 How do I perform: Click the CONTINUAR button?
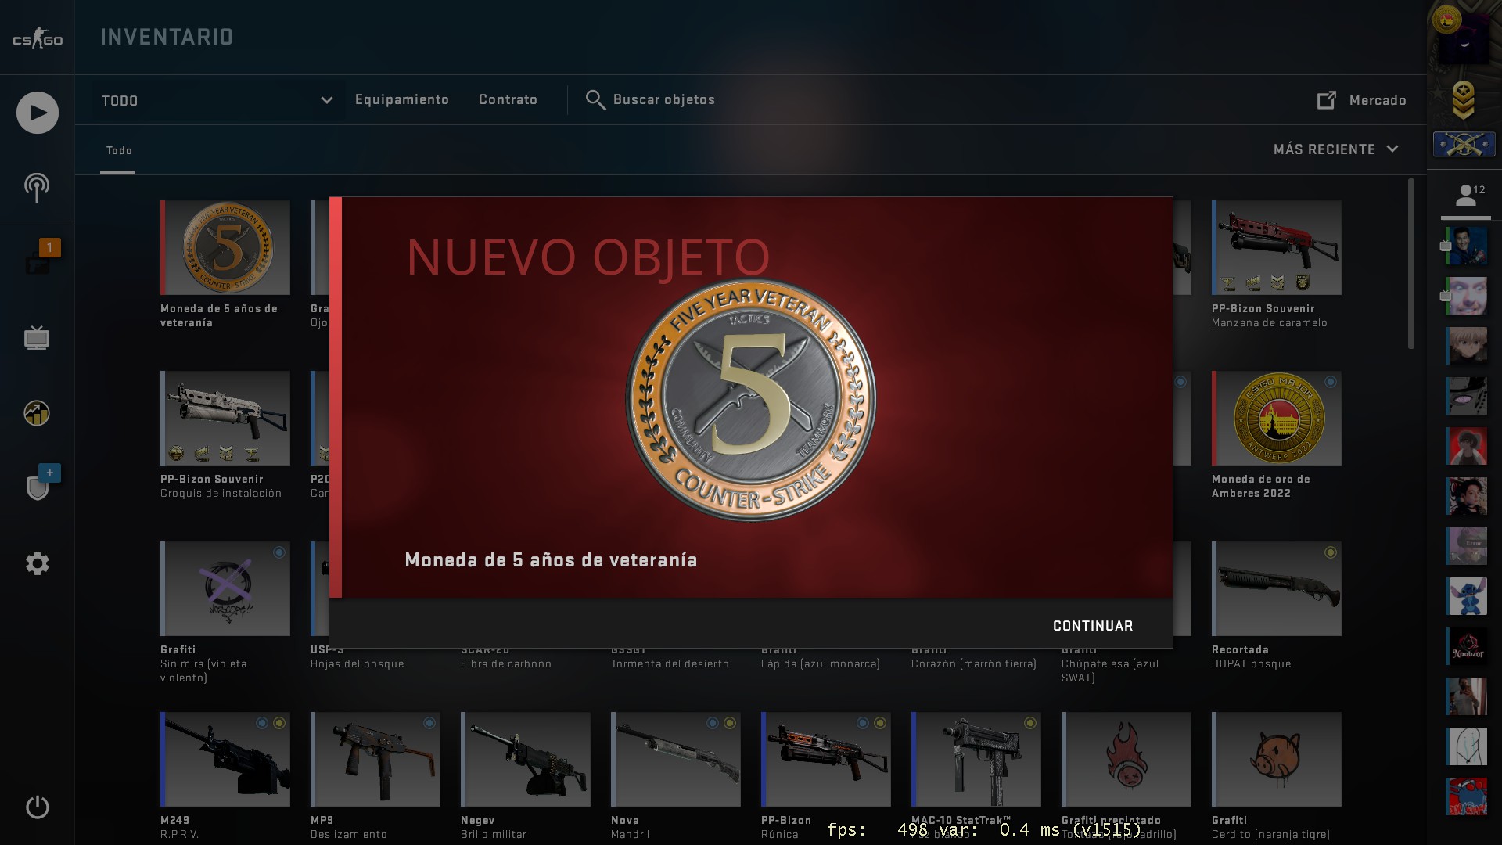[x=1092, y=626]
